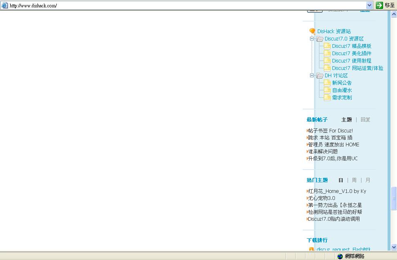Open post 帖子书签 For Discuz!
Screen dimensions: 397x260
tap(330, 131)
